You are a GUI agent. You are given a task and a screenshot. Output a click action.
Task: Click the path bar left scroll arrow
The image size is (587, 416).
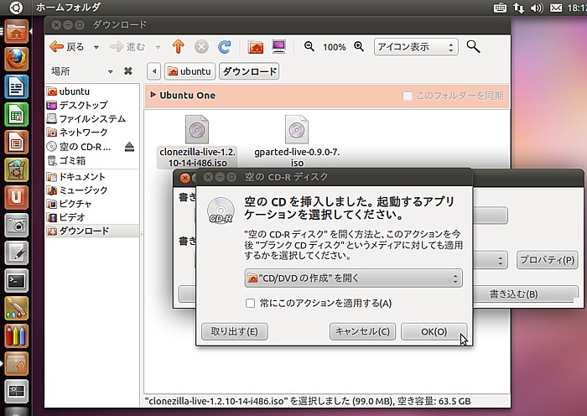(x=153, y=71)
